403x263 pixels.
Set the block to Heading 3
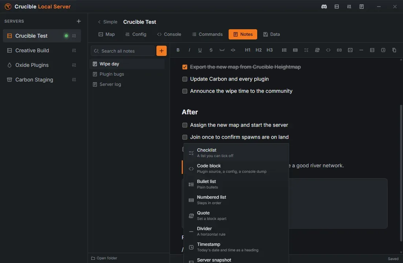pyautogui.click(x=270, y=50)
